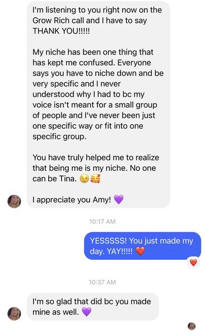Tap sender avatar next to "mine as well" message
Viewport: 205px width, 336px height.
pyautogui.click(x=14, y=314)
